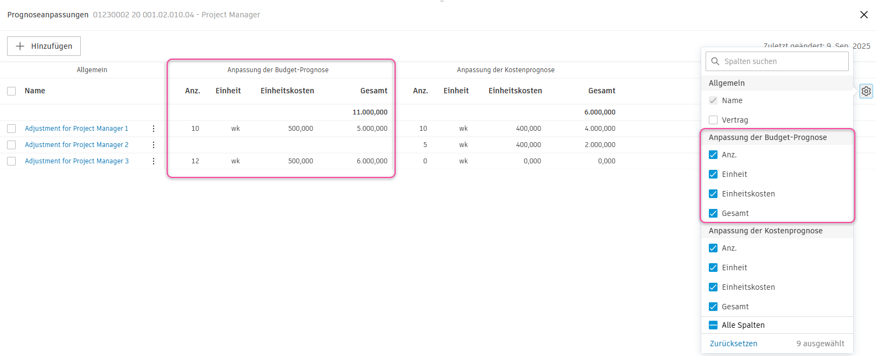Screen dimensions: 876x356
Task: Check the row Adjustment for Project Manager 1
Action: click(x=11, y=129)
